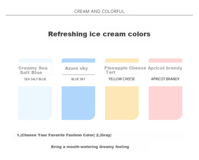Click the 'BLUE SKY' caption

pyautogui.click(x=78, y=79)
